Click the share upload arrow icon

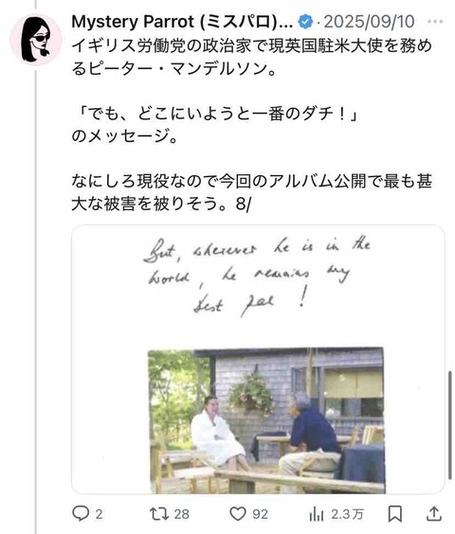(434, 513)
